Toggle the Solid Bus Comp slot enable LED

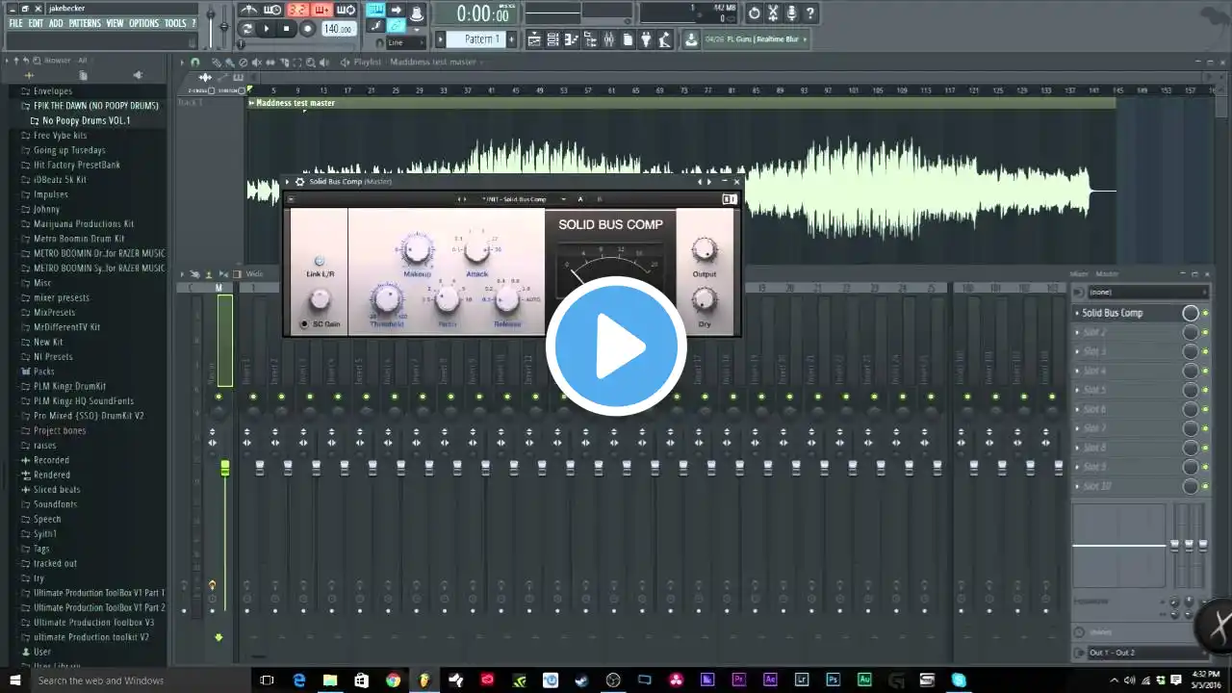pos(1205,313)
